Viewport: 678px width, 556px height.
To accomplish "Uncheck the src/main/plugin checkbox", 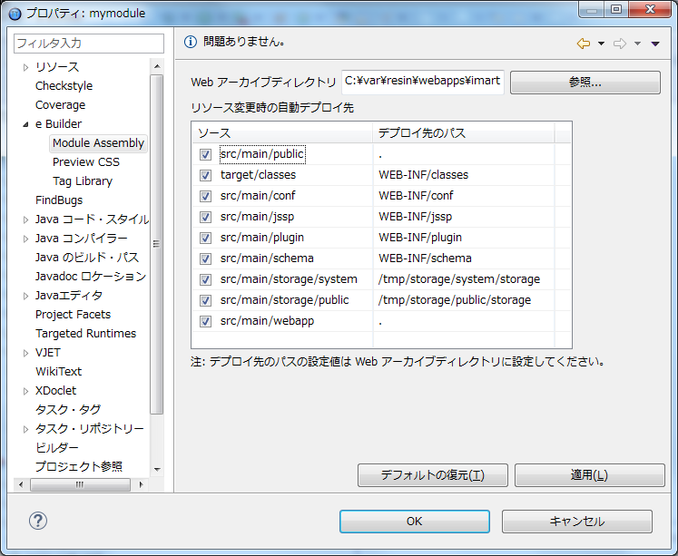I will [205, 238].
